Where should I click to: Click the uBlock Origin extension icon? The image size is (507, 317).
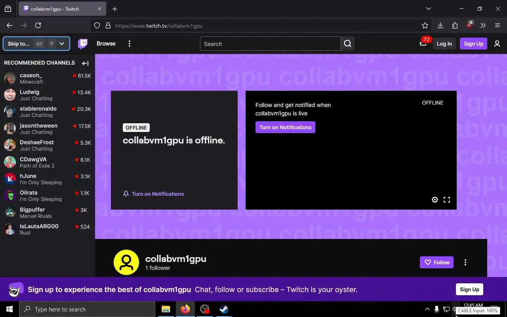pyautogui.click(x=469, y=25)
